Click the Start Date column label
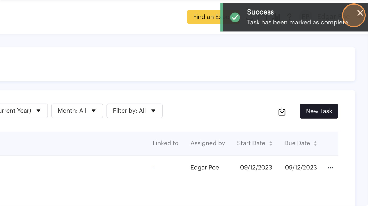Screen dimensions: 370x206 click(x=251, y=143)
